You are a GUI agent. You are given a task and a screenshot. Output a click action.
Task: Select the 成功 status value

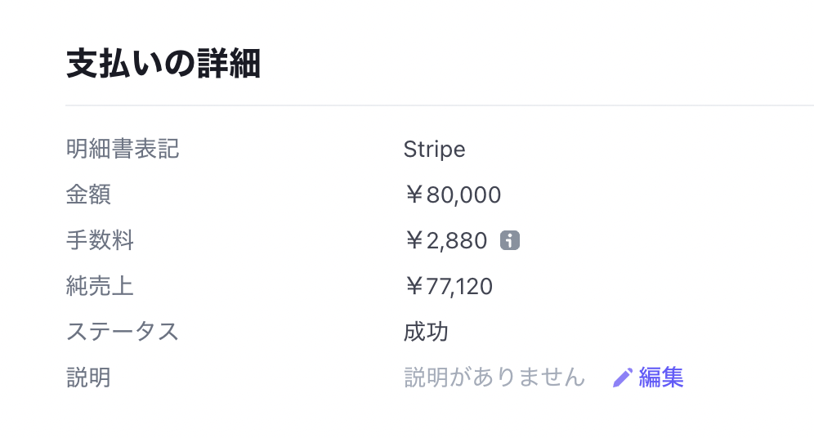pyautogui.click(x=426, y=332)
